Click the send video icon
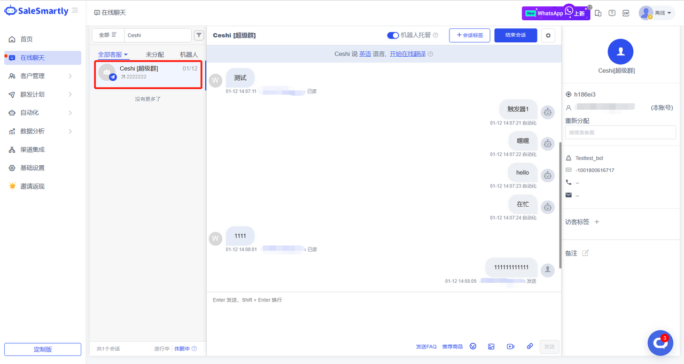This screenshot has height=364, width=684. [x=510, y=346]
